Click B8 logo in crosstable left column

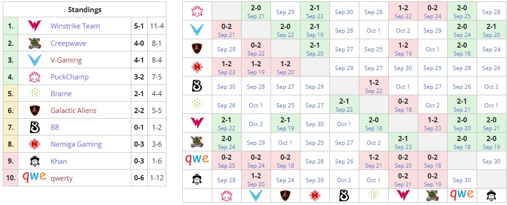tap(197, 86)
